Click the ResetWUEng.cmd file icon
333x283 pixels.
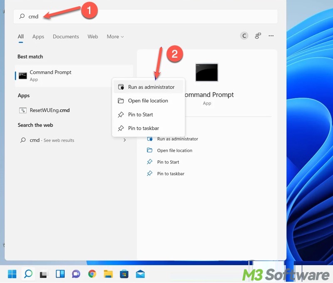(23, 110)
